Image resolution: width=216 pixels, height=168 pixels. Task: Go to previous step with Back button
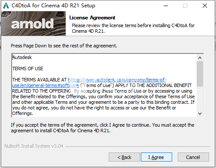[x=124, y=157]
